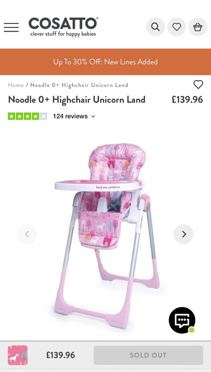
Task: Tap the pink highchair product image
Action: click(105, 235)
